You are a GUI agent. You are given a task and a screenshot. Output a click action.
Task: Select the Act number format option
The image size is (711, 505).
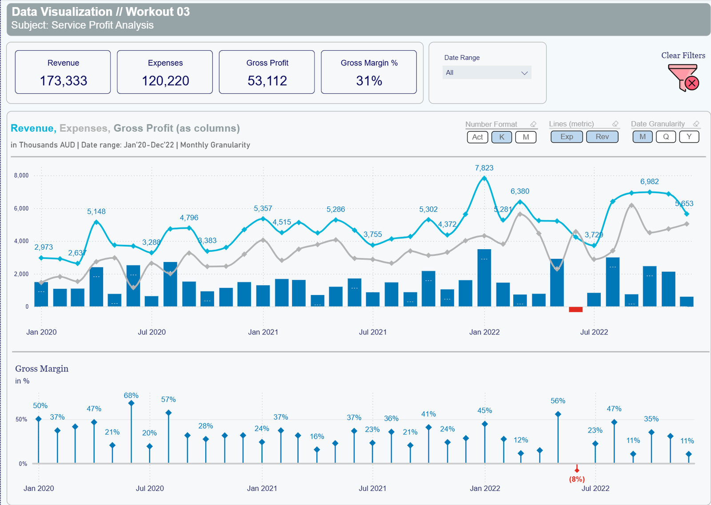pos(478,137)
